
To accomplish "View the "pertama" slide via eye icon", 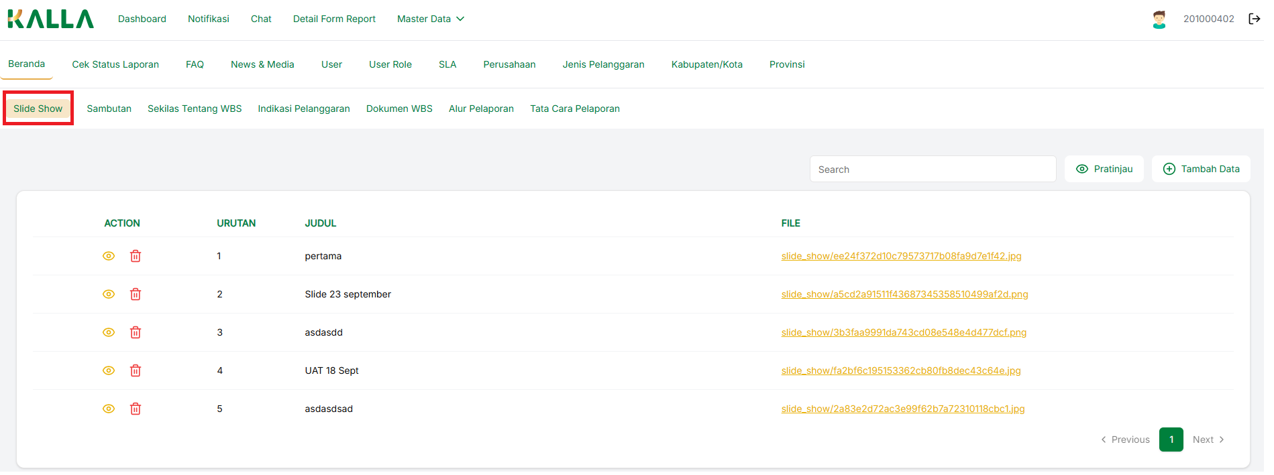I will point(109,256).
